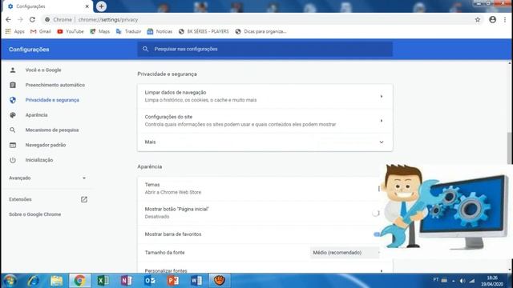Open Limpar dados de navegação arrow
The width and height of the screenshot is (513, 288).
coord(382,96)
